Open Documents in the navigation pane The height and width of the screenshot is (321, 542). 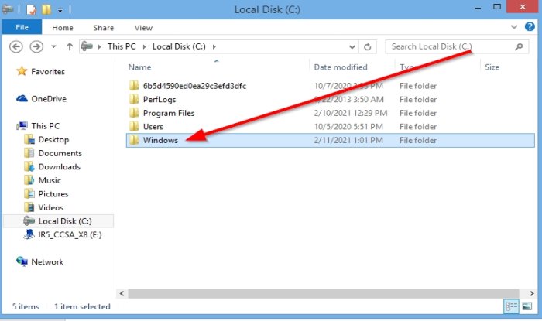click(60, 153)
